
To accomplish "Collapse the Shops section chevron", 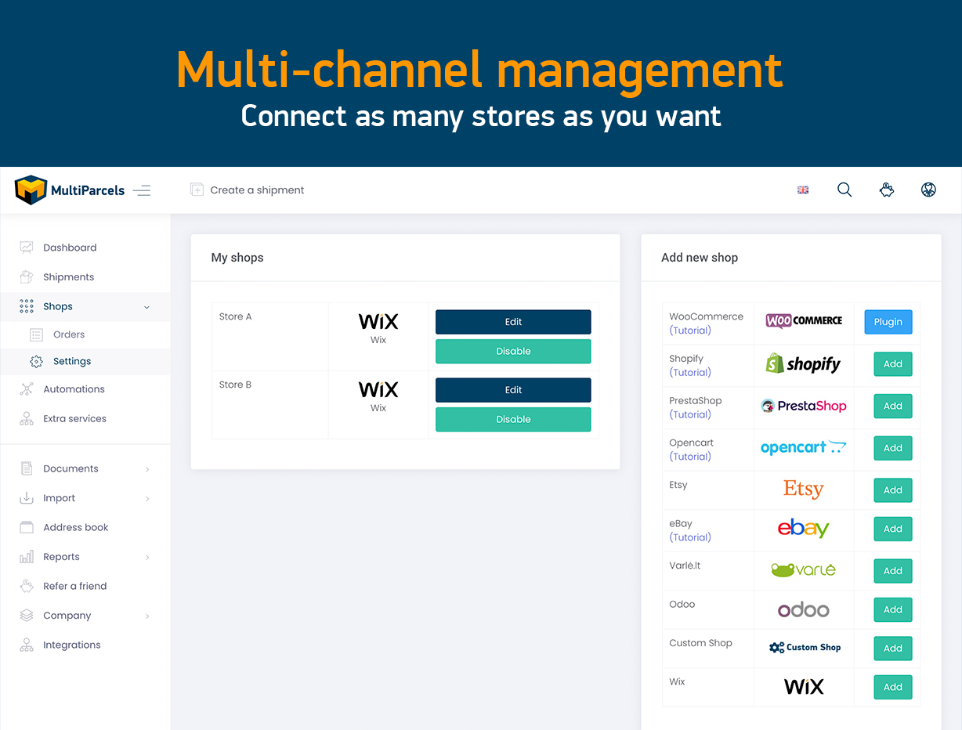I will 146,307.
